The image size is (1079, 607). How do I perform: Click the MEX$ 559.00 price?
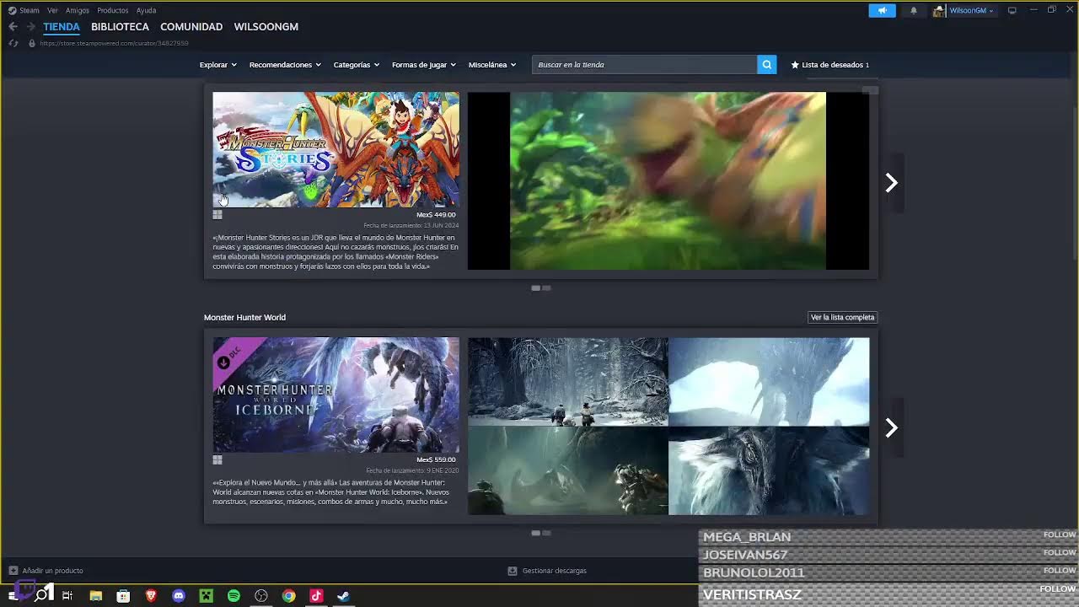436,460
